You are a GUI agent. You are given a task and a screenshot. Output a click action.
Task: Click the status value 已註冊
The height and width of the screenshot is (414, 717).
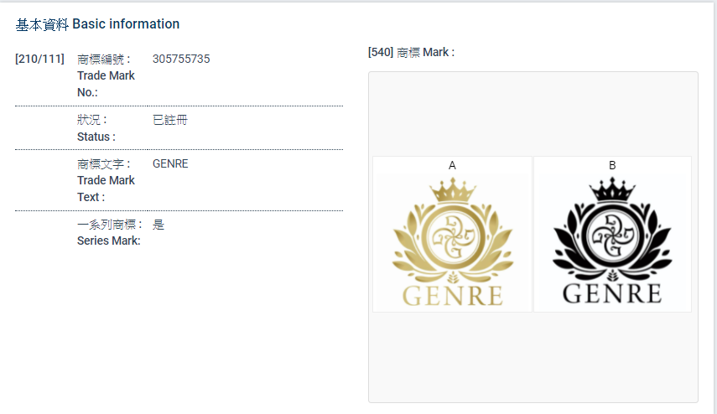coord(170,120)
